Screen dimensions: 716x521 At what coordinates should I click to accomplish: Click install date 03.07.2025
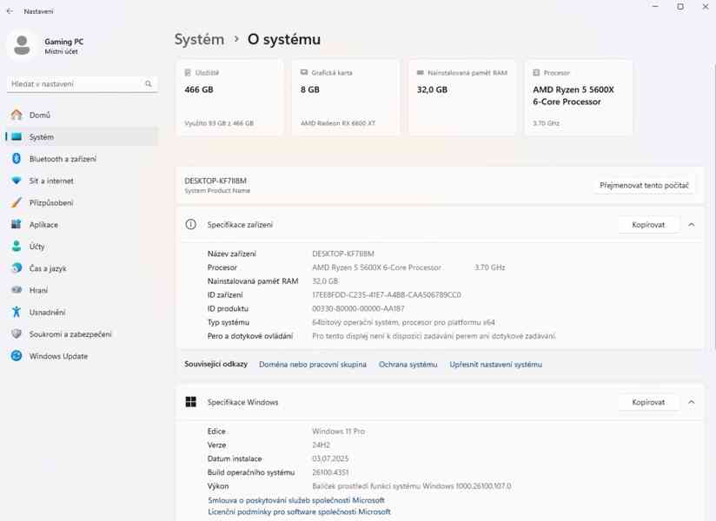coord(330,458)
